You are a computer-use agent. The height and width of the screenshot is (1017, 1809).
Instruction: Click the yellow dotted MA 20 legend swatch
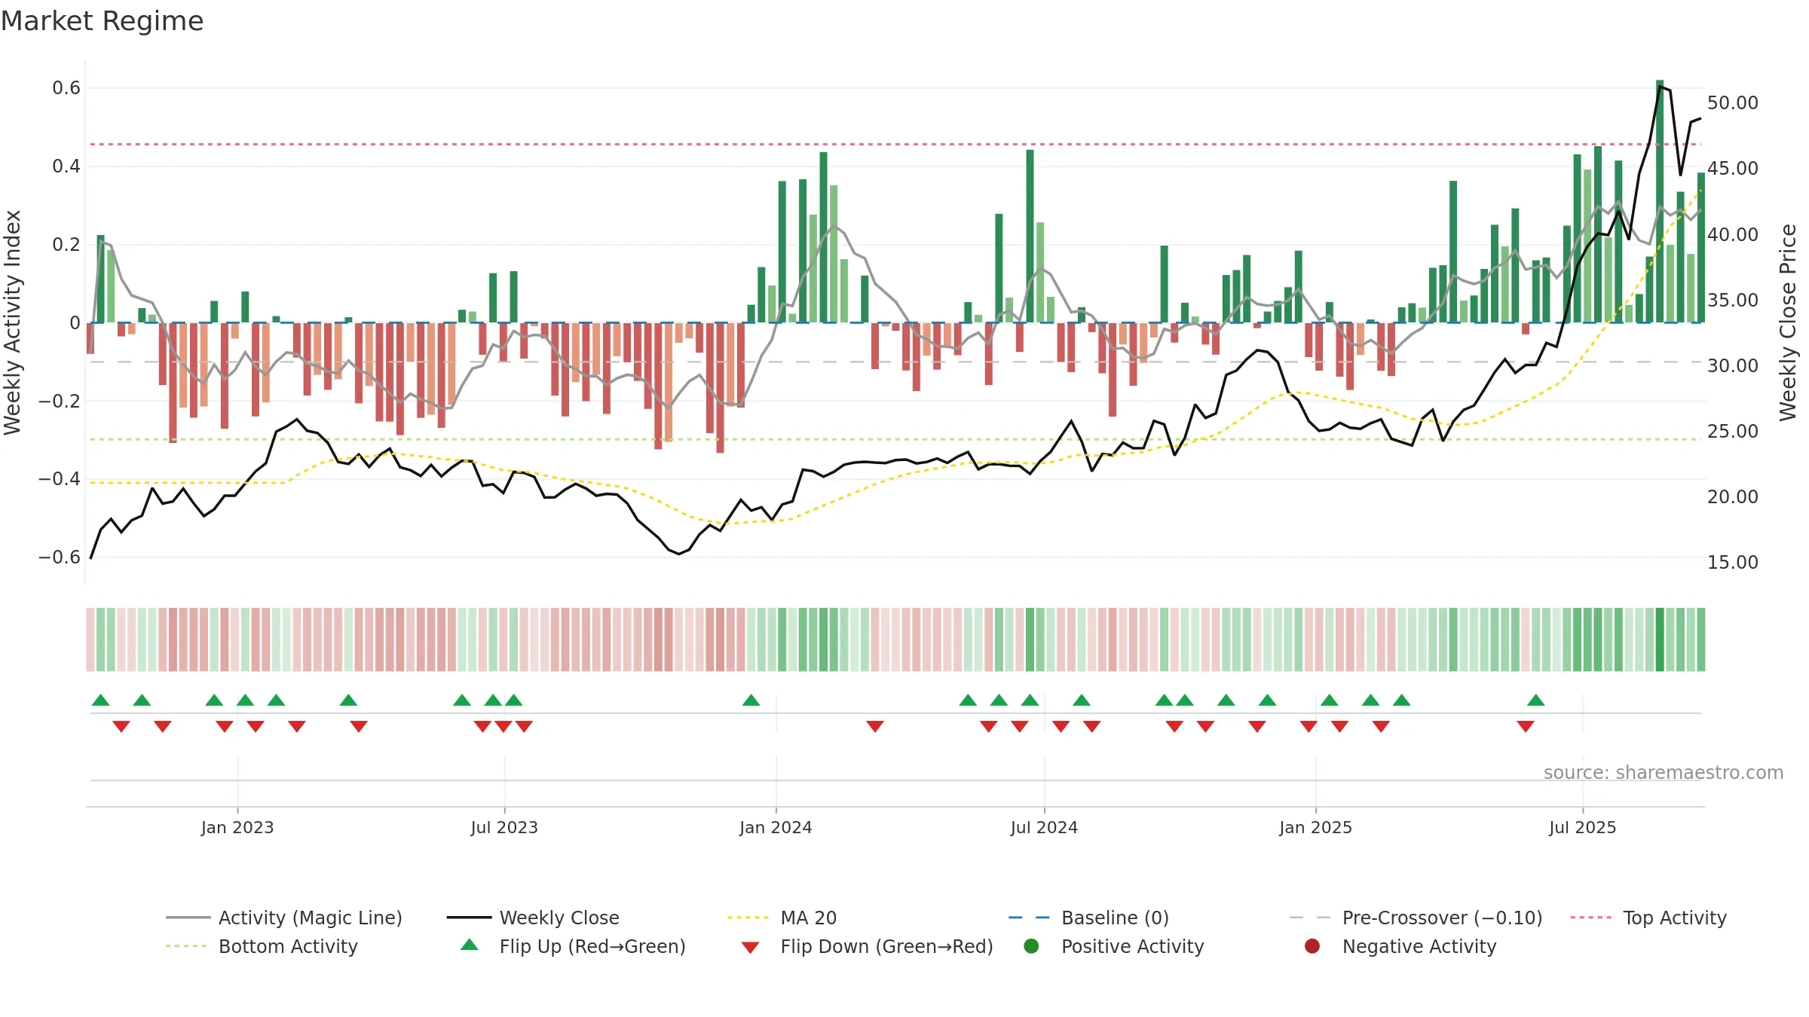coord(749,918)
